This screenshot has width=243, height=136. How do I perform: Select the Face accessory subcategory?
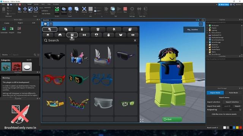(72, 35)
